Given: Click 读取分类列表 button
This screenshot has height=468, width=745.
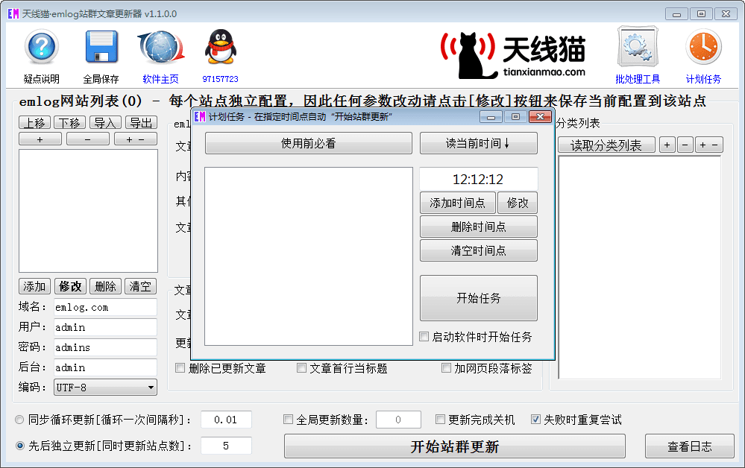Looking at the screenshot, I should pos(606,145).
